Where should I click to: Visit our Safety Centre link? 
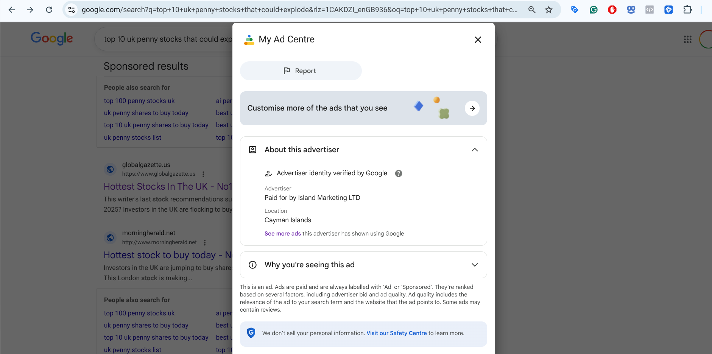(396, 333)
